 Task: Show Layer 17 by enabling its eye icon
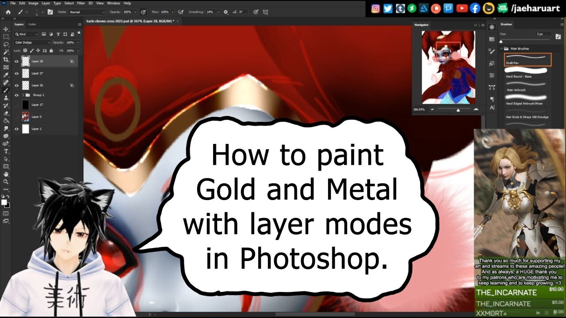pos(16,104)
